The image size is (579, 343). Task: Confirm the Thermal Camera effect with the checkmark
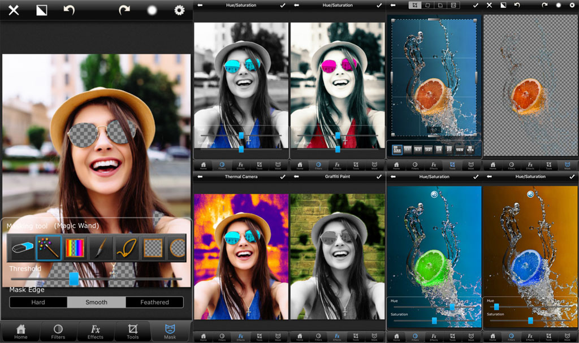[x=283, y=177]
